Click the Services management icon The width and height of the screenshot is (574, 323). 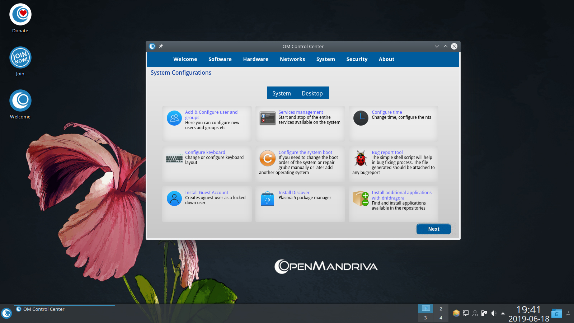tap(268, 118)
